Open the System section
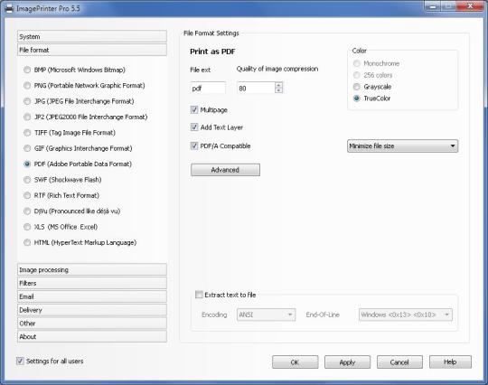 (92, 36)
